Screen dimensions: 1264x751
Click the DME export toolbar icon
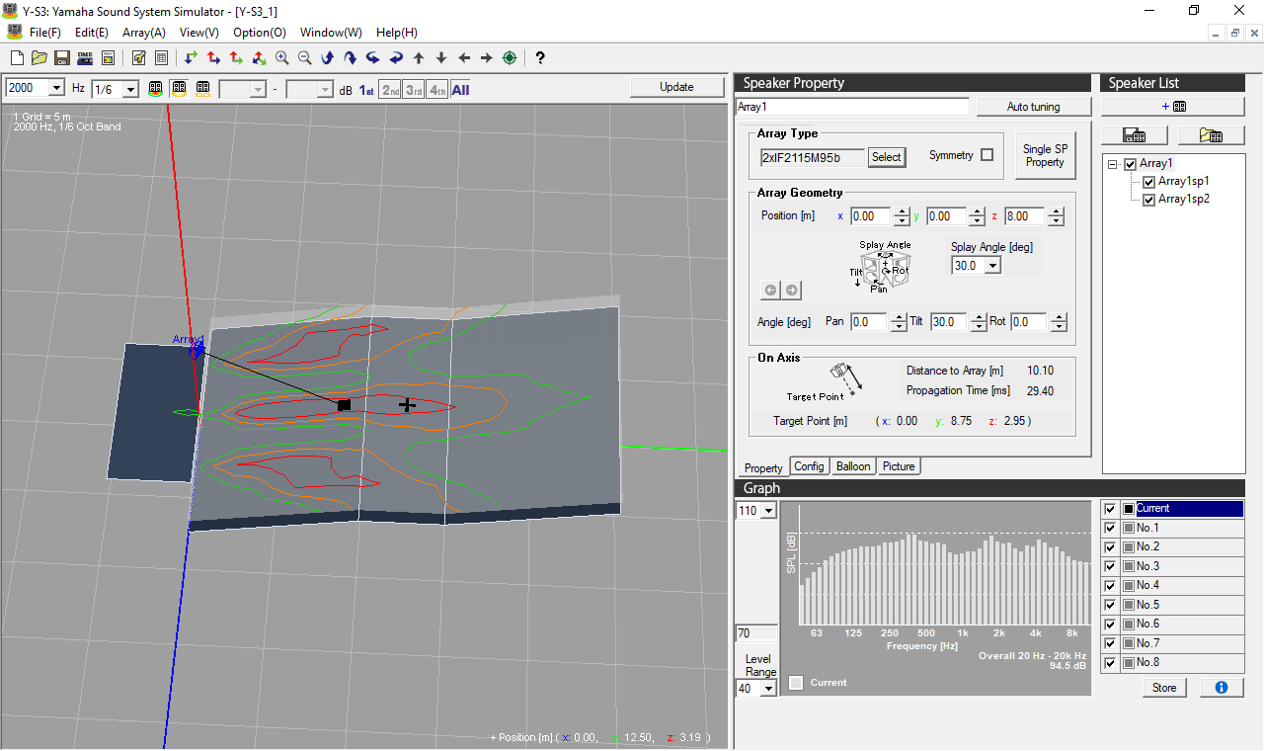click(85, 57)
